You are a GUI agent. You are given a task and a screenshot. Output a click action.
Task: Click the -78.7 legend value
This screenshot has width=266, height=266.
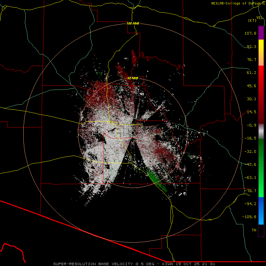[250, 191]
